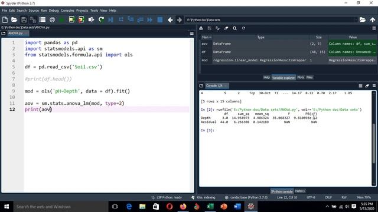Screen dimensions: 378x212
Task: Click the @ symbol finder toolbar icon
Action: pos(52,19)
